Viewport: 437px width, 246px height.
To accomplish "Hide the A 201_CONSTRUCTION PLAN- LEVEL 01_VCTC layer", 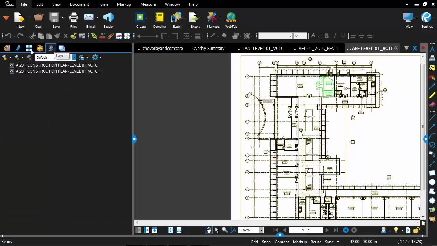I will [x=12, y=65].
